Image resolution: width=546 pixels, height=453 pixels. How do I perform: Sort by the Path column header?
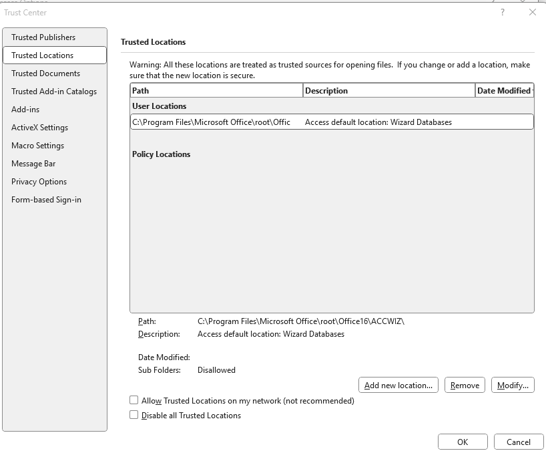coord(216,91)
